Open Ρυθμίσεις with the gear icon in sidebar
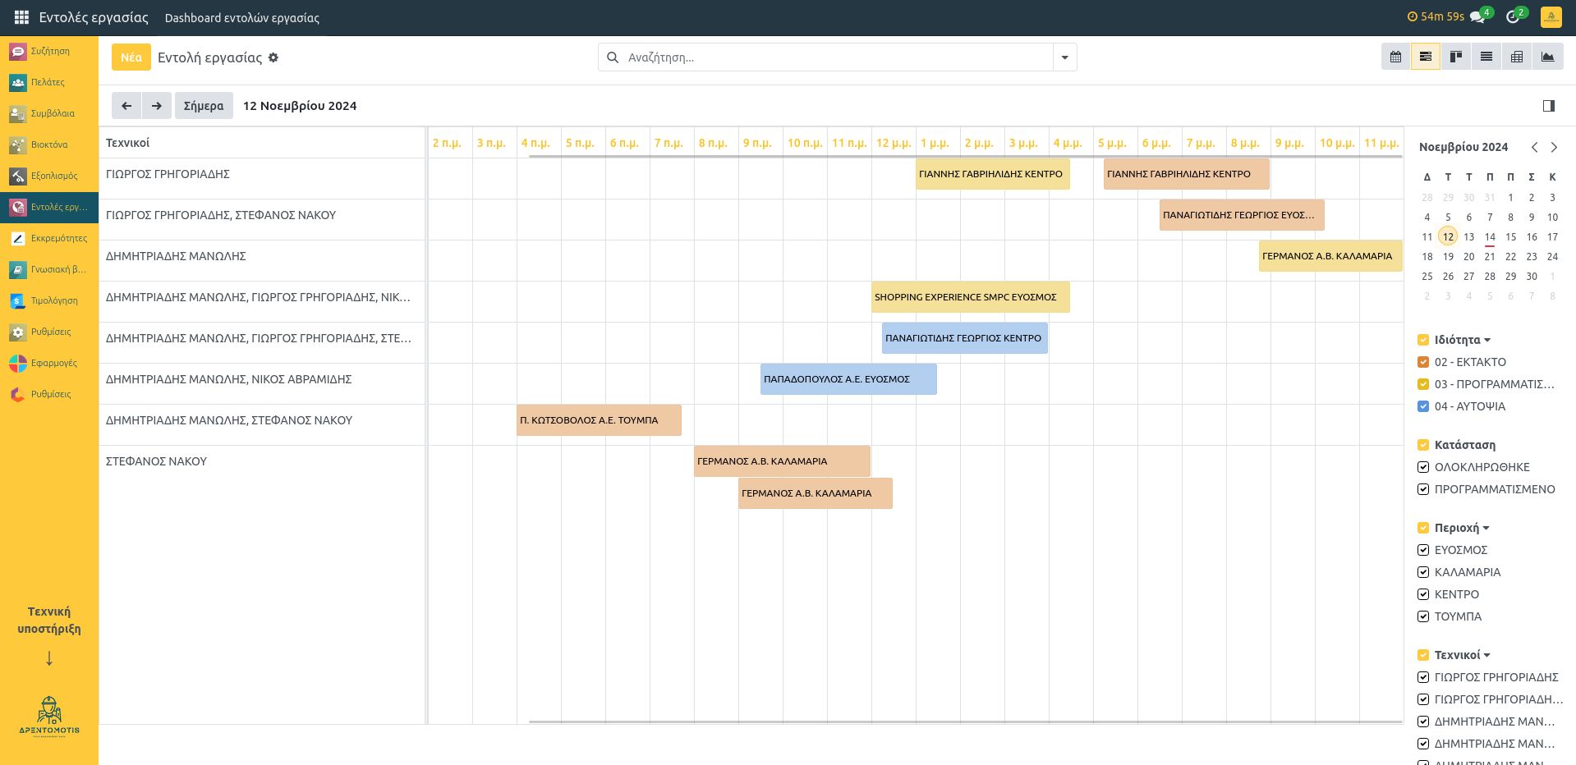This screenshot has width=1576, height=765. point(49,332)
